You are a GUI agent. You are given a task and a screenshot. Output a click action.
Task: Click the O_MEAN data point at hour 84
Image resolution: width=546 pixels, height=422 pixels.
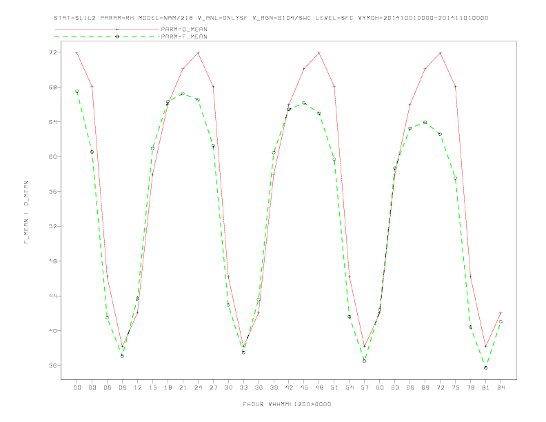tap(501, 312)
